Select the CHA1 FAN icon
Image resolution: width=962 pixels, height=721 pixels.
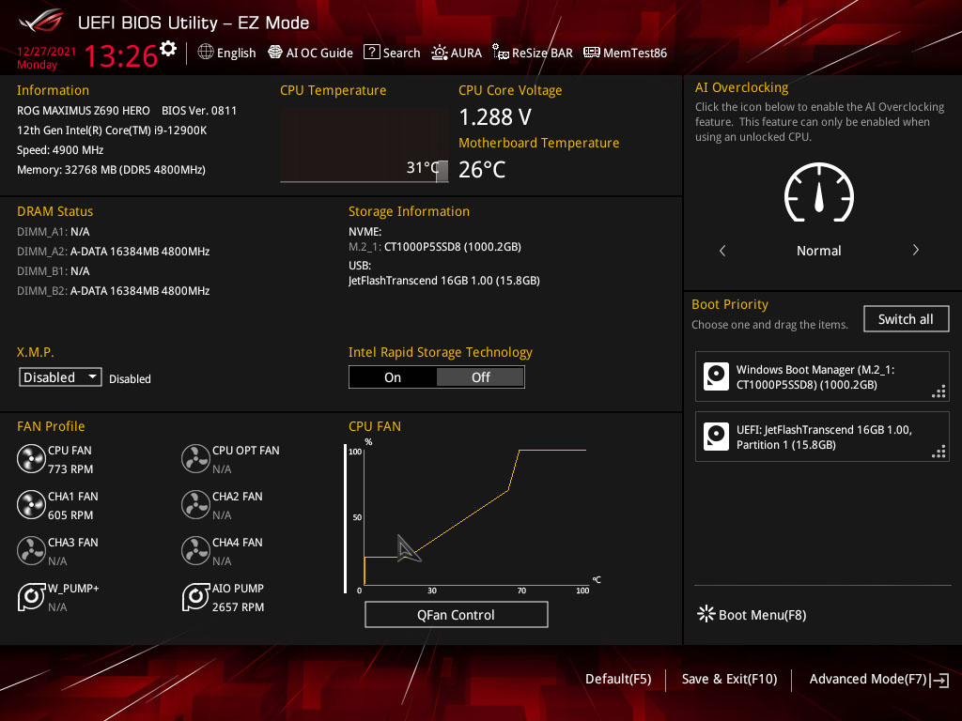(x=31, y=505)
